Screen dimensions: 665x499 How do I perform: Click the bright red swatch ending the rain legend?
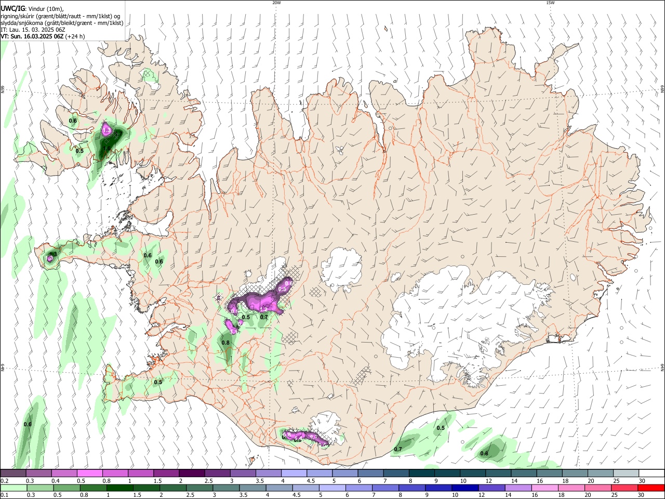[651, 488]
